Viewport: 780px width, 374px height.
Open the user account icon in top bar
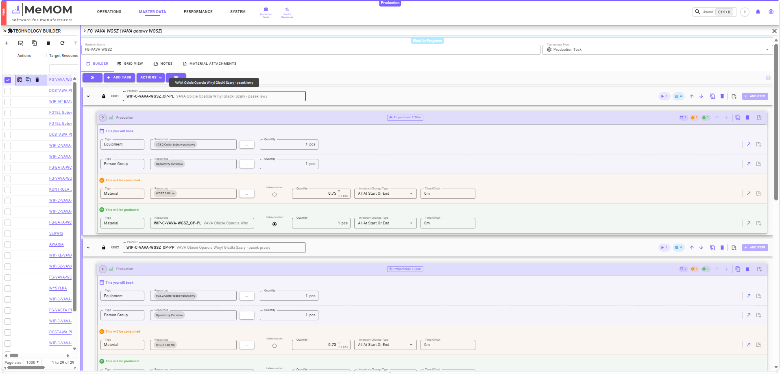771,12
